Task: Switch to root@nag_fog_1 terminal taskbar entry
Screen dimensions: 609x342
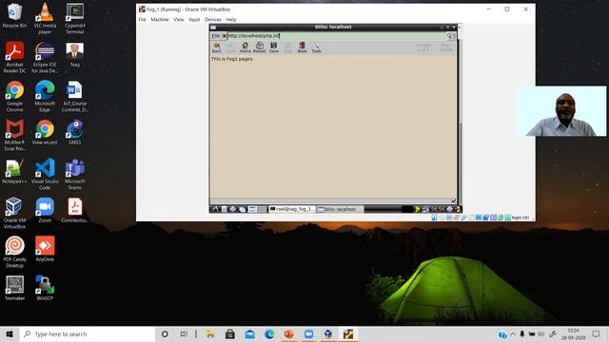Action: tap(292, 209)
